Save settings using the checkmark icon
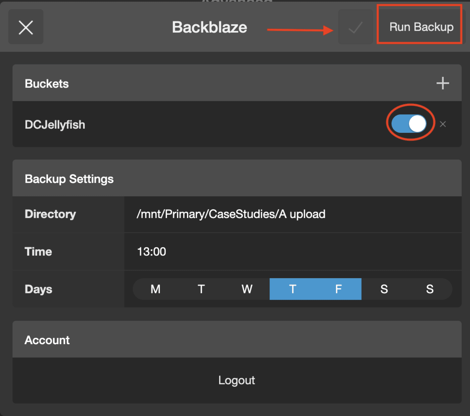The height and width of the screenshot is (416, 470). (355, 27)
